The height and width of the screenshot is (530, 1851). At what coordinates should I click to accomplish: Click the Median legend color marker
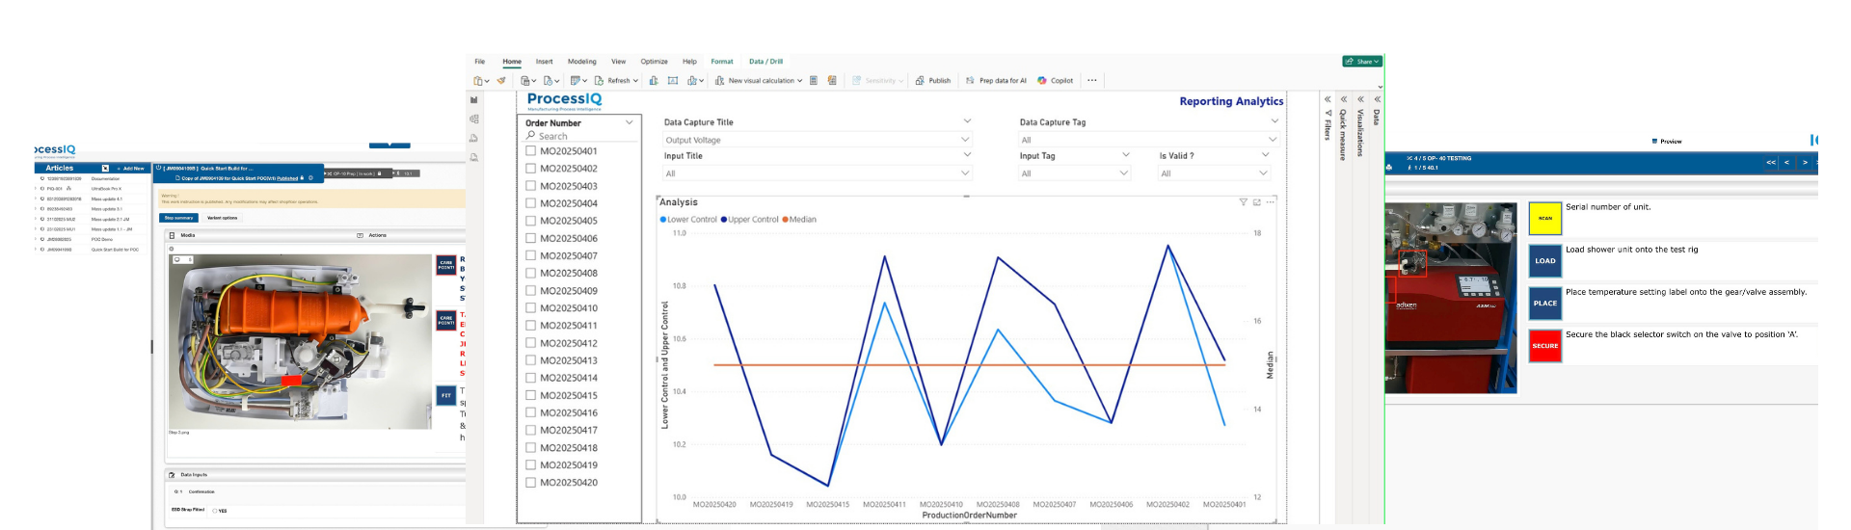point(786,220)
